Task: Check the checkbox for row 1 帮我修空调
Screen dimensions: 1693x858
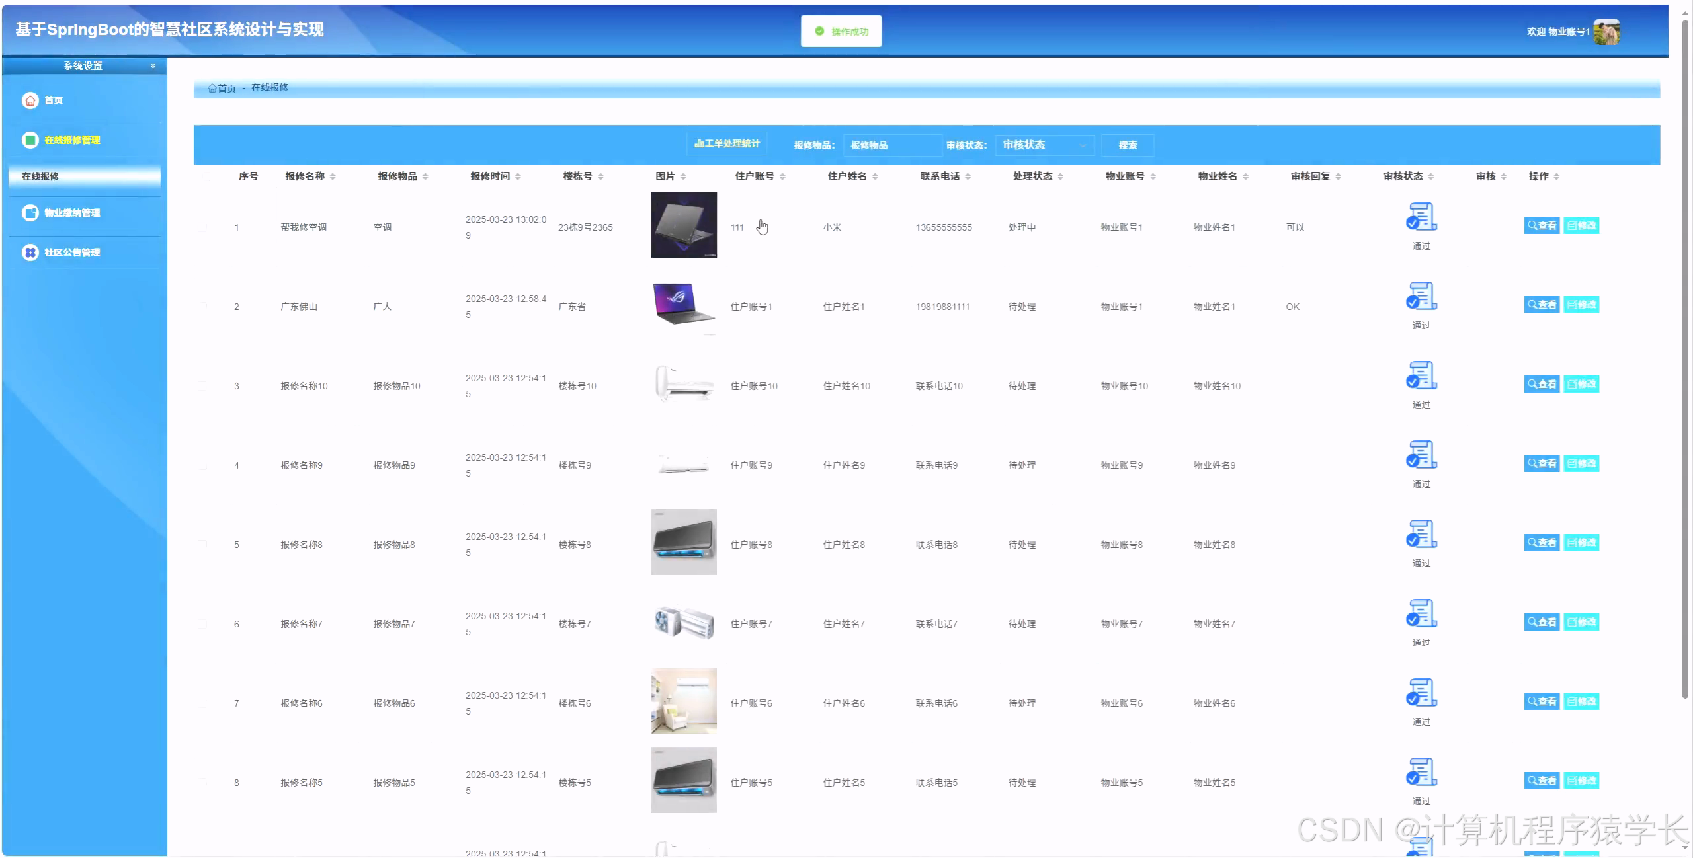Action: click(x=203, y=227)
